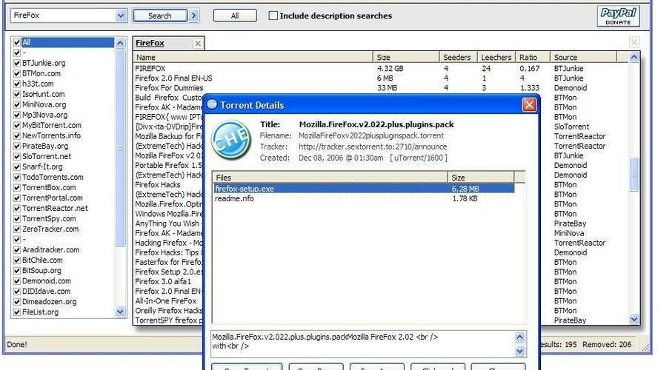The height and width of the screenshot is (370, 658).
Task: Click the PayPal Donate button
Action: pyautogui.click(x=618, y=16)
